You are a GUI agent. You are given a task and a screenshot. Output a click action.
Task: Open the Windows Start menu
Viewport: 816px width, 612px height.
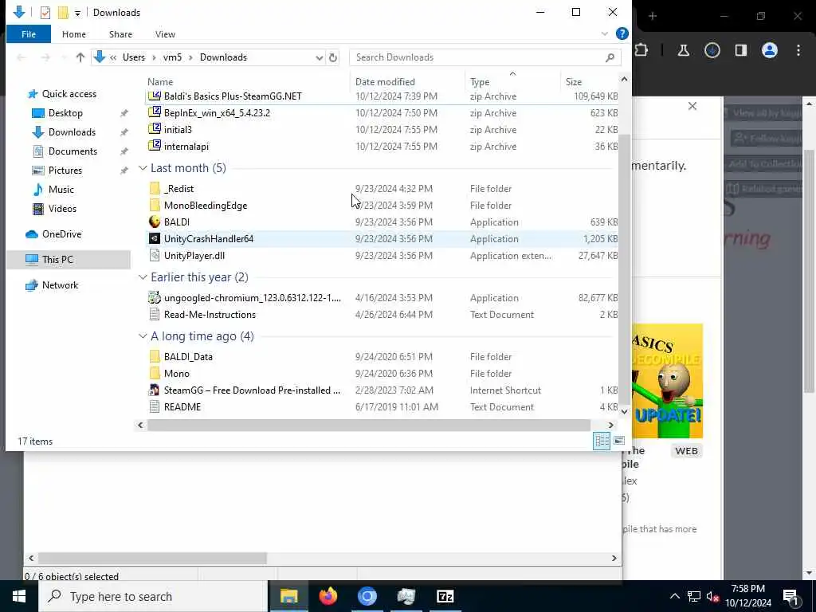click(x=19, y=596)
